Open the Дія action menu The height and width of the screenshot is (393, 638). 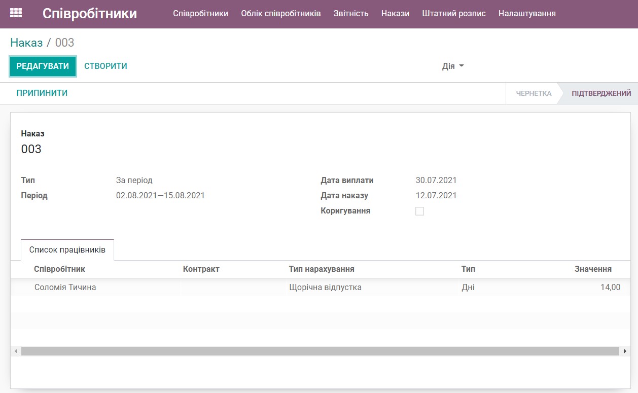[x=451, y=66]
